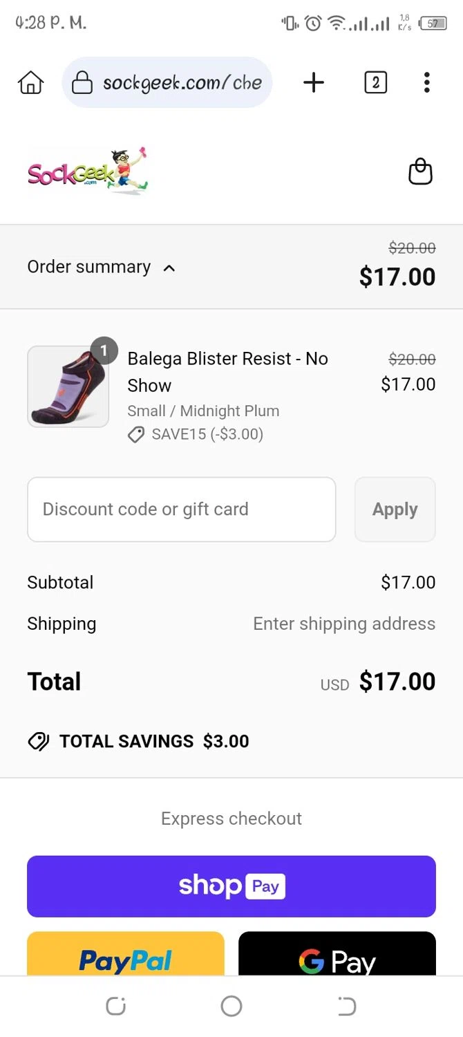Open the tab switcher showing 2 tabs
This screenshot has width=463, height=1037.
(375, 83)
